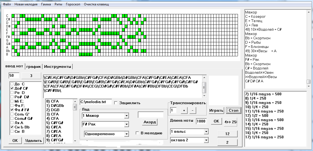Click the plus transpose button
The height and width of the screenshot is (151, 313).
184,110
